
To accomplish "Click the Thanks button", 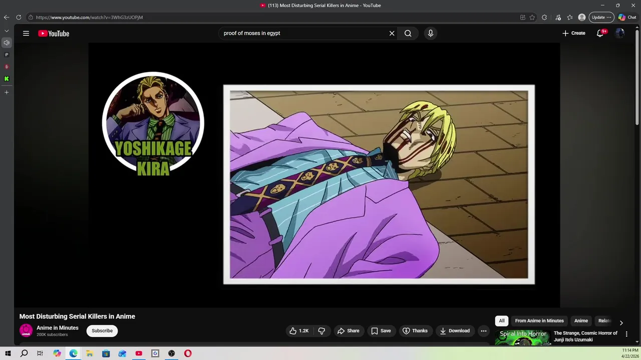I will tap(415, 330).
